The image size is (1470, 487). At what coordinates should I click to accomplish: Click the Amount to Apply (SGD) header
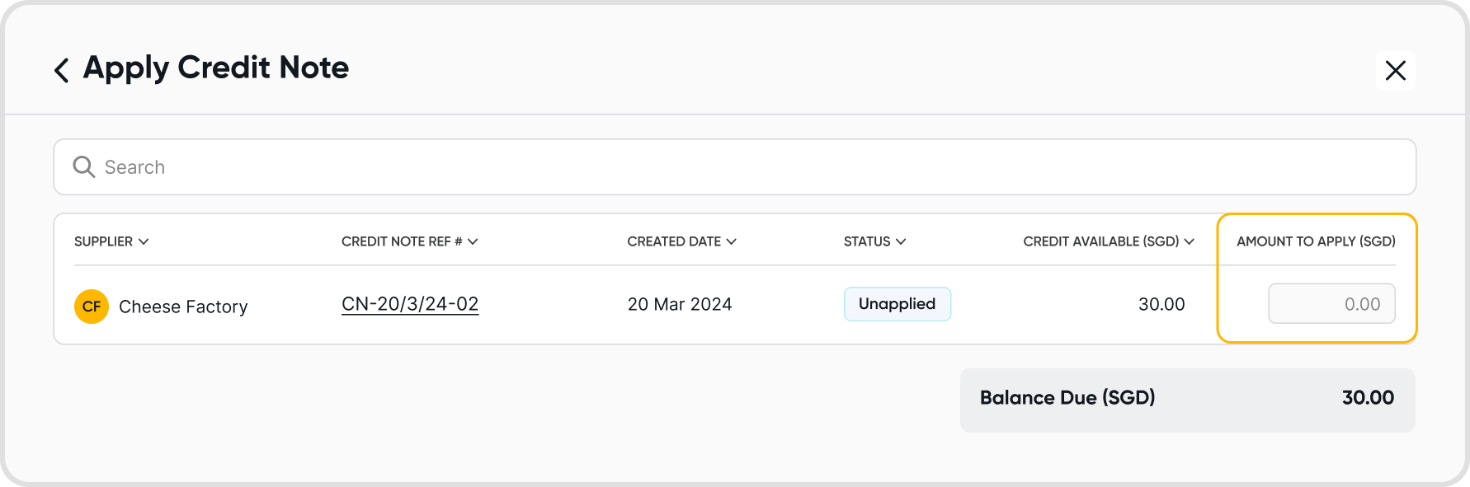pos(1316,241)
